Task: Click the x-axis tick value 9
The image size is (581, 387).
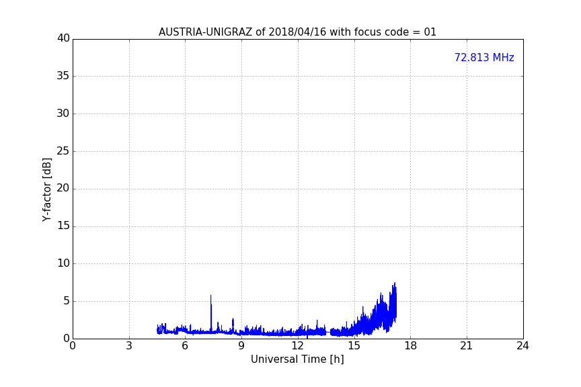Action: [241, 346]
